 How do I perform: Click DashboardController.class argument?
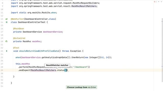40,19
